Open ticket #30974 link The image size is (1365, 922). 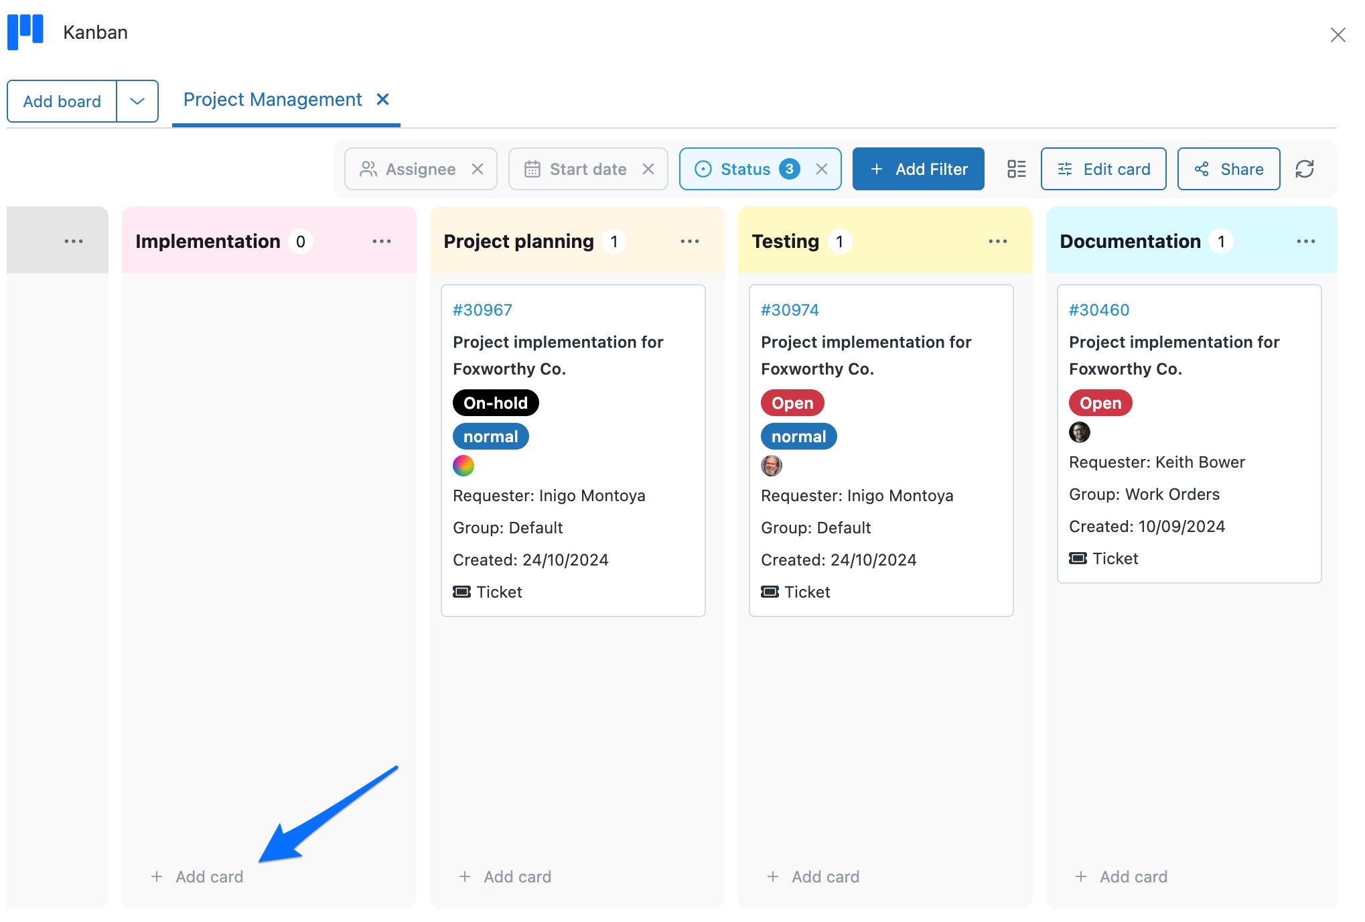[790, 310]
